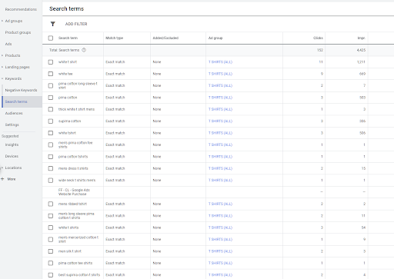
Task: Click the 'wide neck t shirts men's' search term
Action: pos(77,180)
